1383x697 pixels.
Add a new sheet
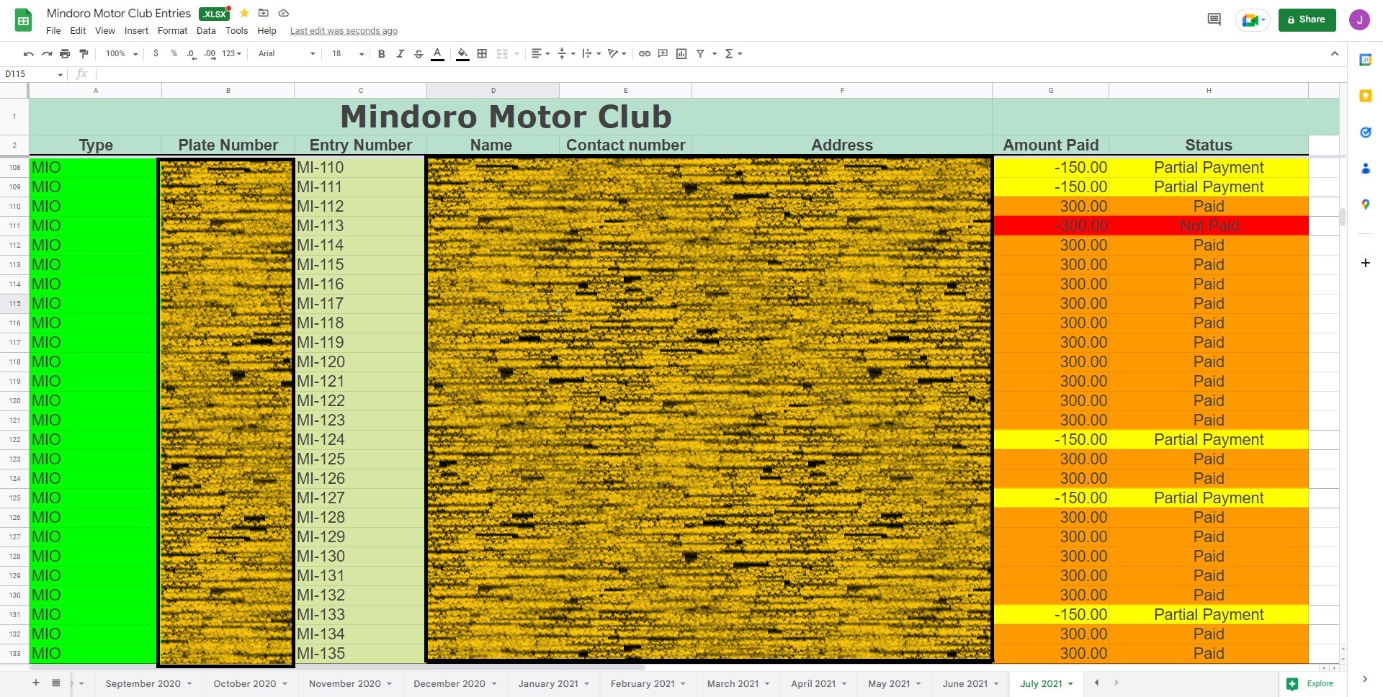point(35,683)
